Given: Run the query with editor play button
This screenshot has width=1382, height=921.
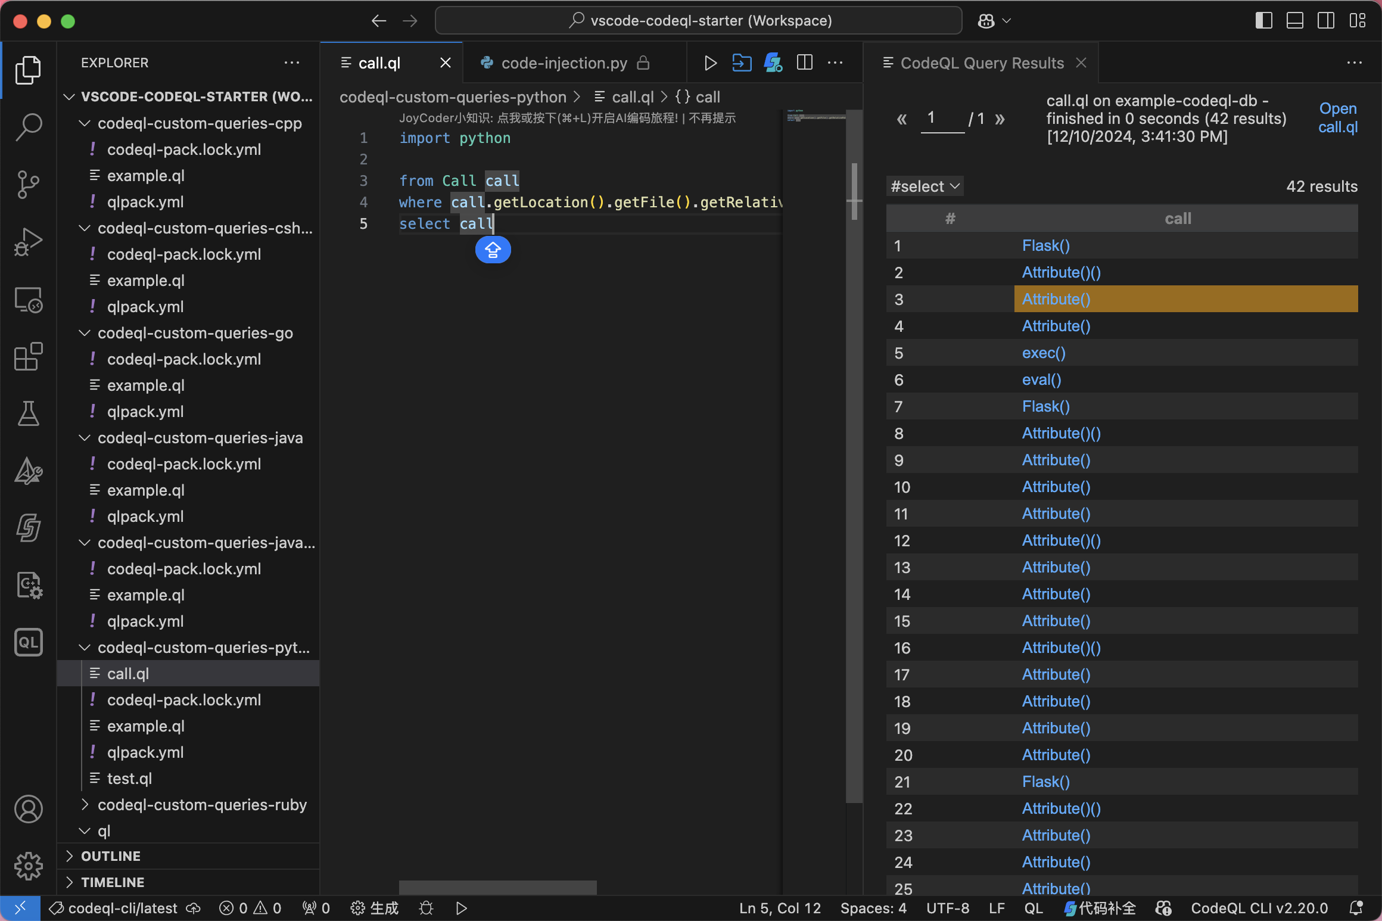Looking at the screenshot, I should 710,63.
